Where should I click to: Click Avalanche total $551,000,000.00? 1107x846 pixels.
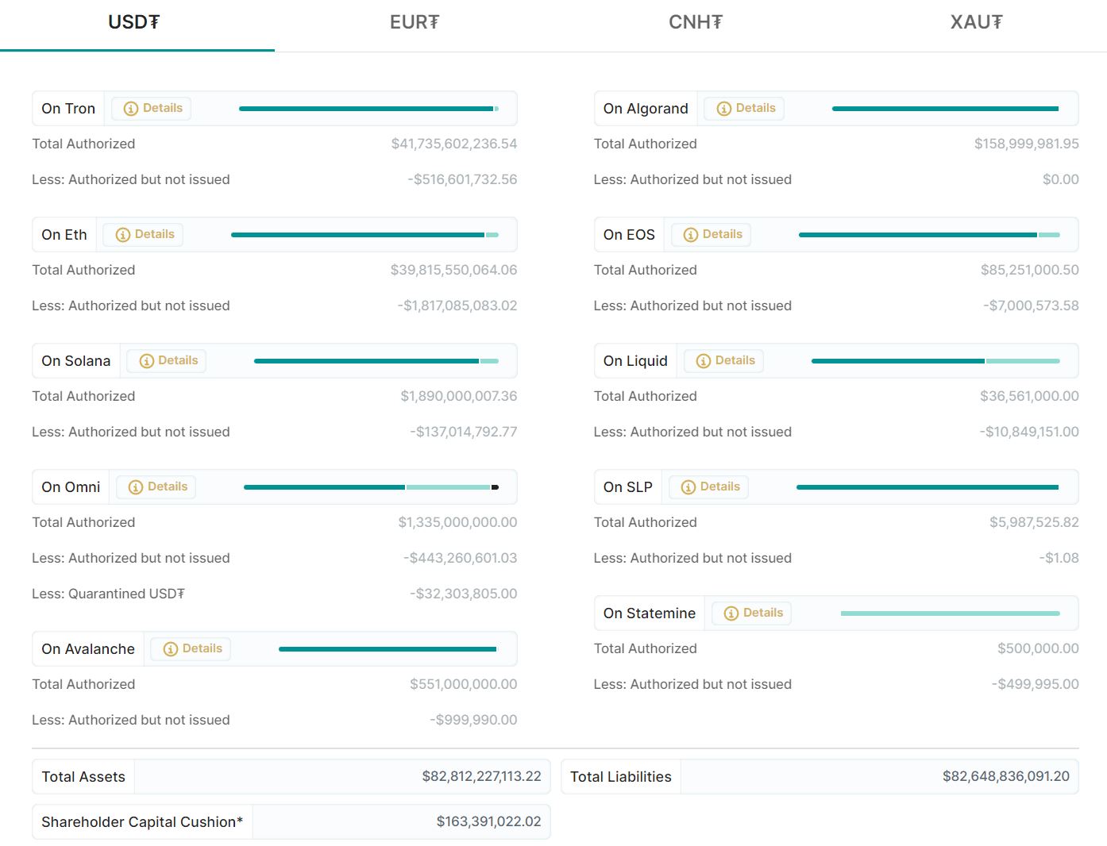coord(464,684)
